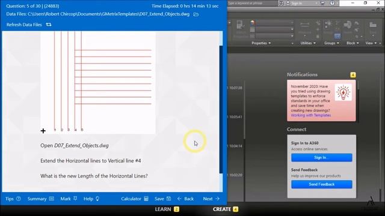Go to the Next question
Screen dimensions: 385x216
211,199
